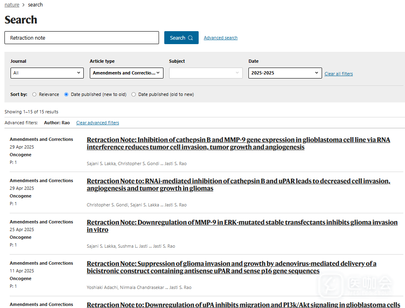Image resolution: width=405 pixels, height=308 pixels.
Task: Click the chevron arrow in the Journal dropdown
Action: [x=78, y=73]
